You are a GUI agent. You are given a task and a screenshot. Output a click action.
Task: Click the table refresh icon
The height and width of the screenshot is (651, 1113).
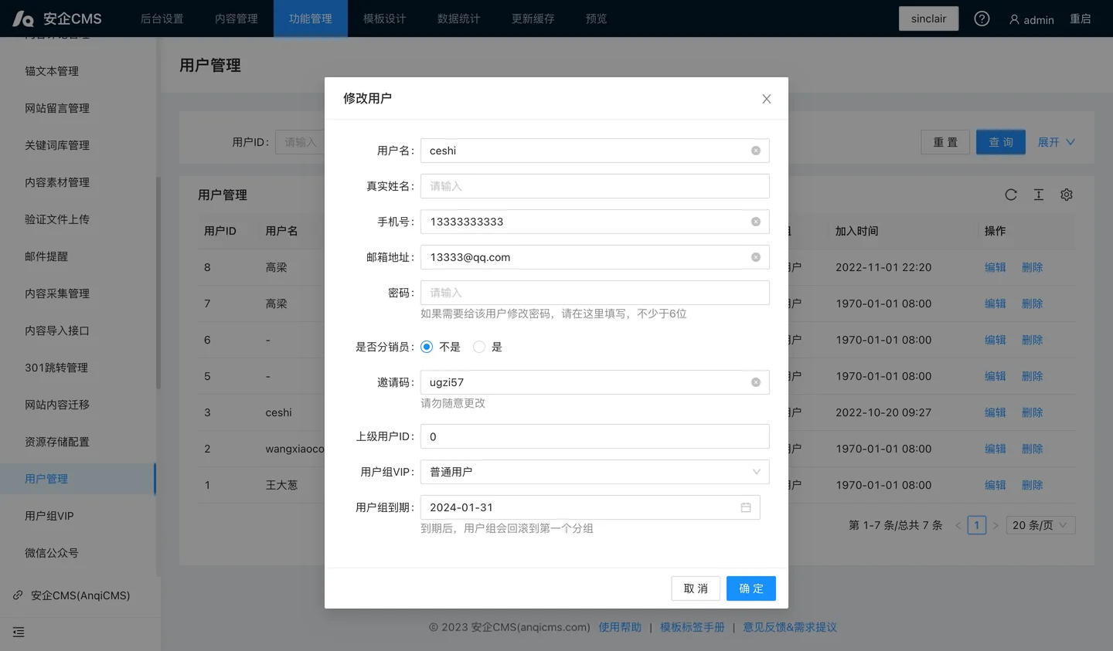[x=1011, y=195]
